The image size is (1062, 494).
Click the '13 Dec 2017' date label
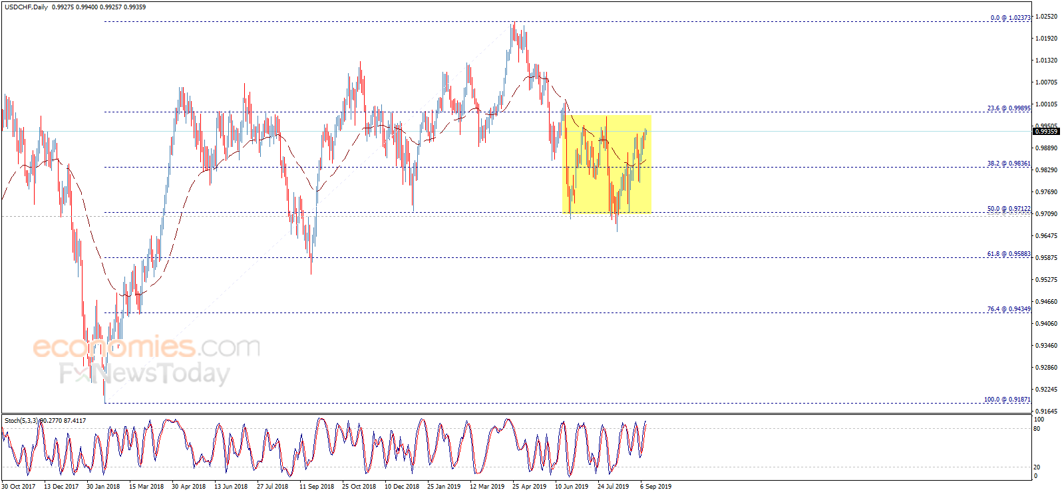61,487
